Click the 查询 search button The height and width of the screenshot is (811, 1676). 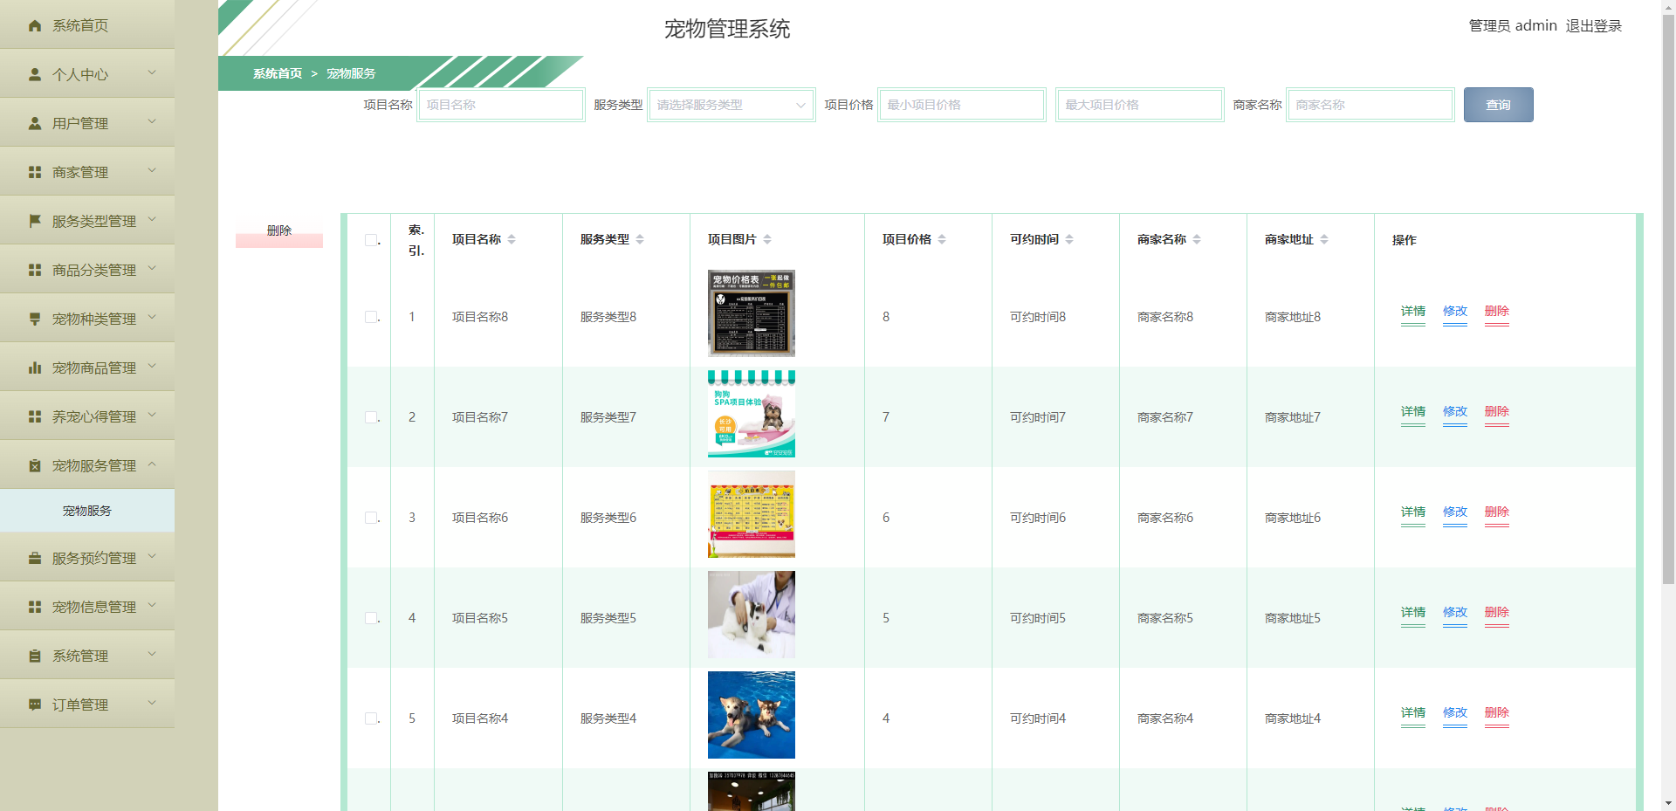pos(1498,104)
